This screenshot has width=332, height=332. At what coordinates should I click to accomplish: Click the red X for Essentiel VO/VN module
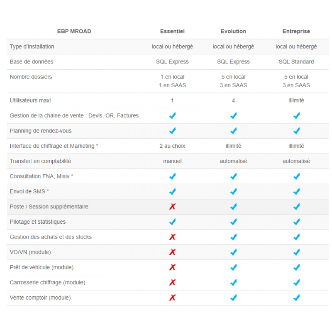(x=172, y=252)
